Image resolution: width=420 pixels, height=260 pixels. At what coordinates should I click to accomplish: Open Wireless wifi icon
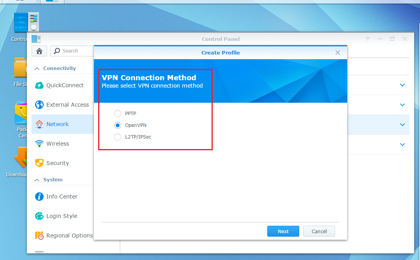coord(39,144)
